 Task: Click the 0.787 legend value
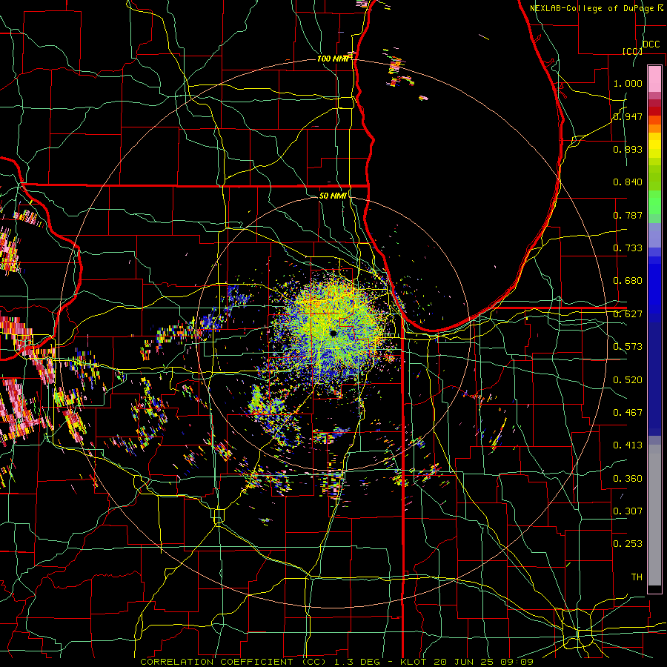pyautogui.click(x=628, y=215)
